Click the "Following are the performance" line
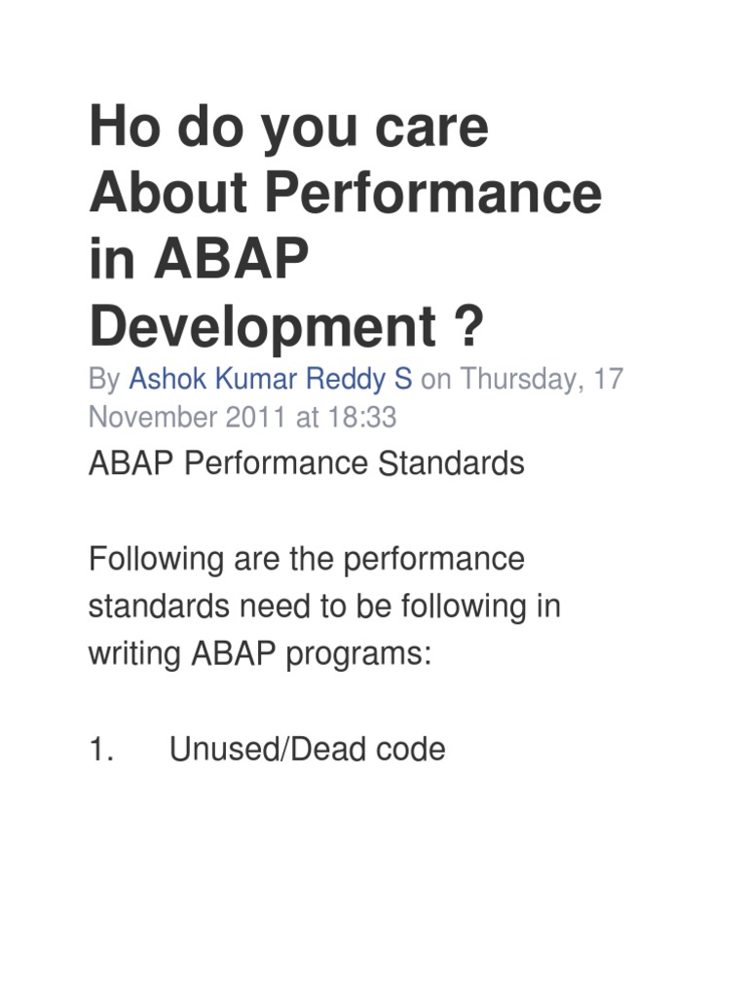The width and height of the screenshot is (748, 997). (x=306, y=559)
